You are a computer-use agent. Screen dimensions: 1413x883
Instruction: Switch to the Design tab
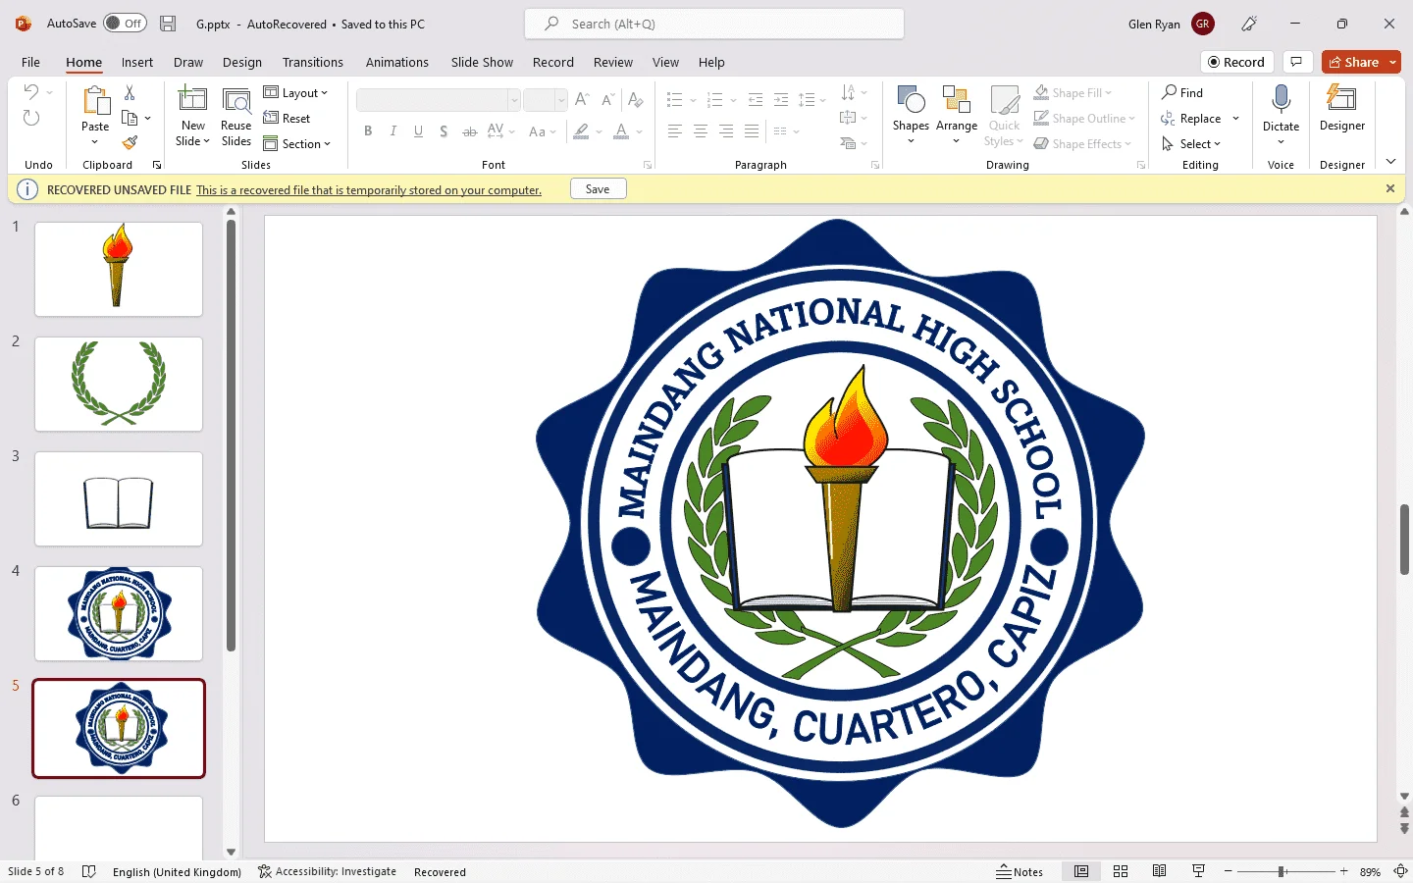tap(242, 62)
